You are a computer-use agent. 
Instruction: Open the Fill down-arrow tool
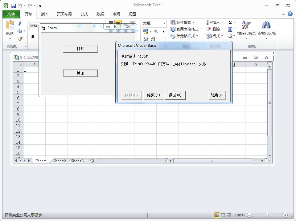[x=230, y=29]
